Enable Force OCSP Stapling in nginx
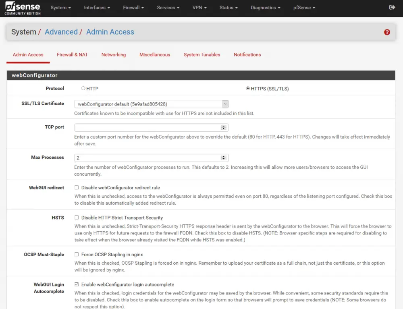 coord(76,254)
